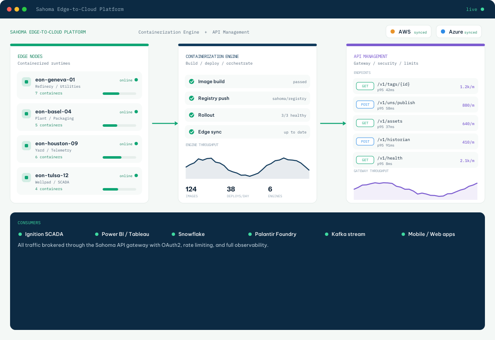Click the window title Sahoma Edge-to-Cloud Platform
Screen dimensions: 495x340
click(80, 9)
